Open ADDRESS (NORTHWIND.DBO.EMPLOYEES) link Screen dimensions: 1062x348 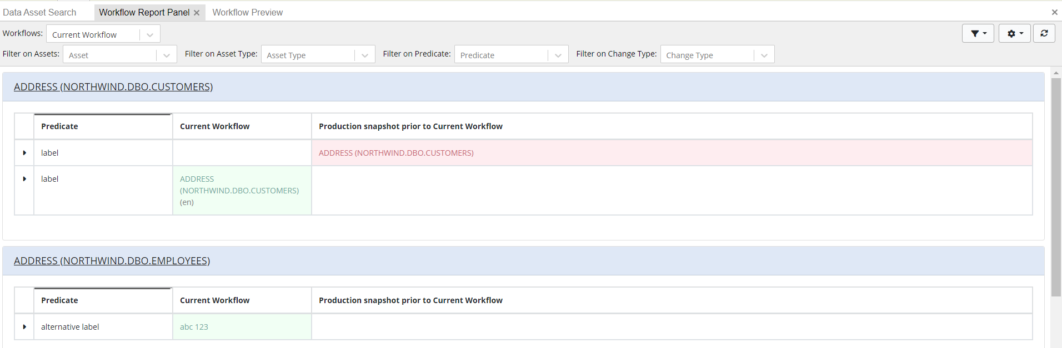click(x=112, y=261)
